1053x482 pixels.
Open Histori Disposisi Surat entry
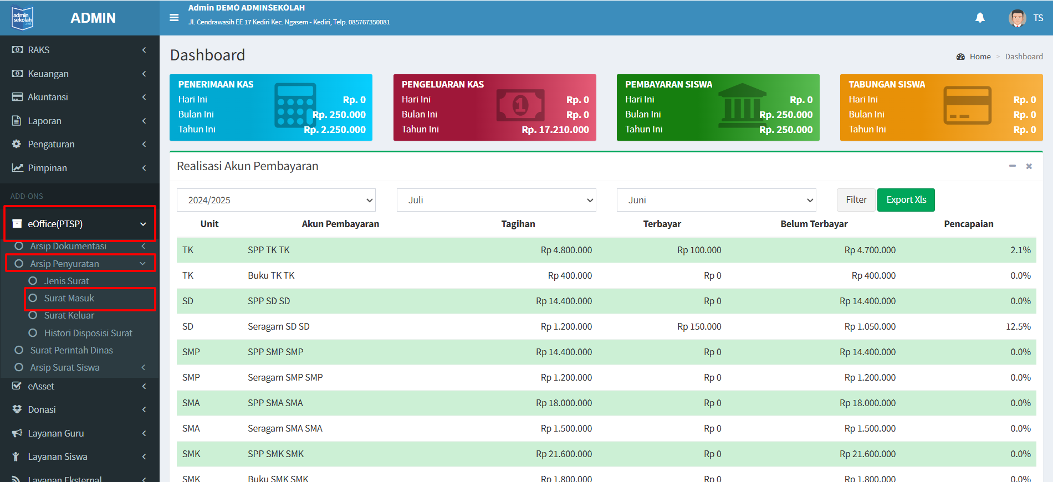pos(88,333)
